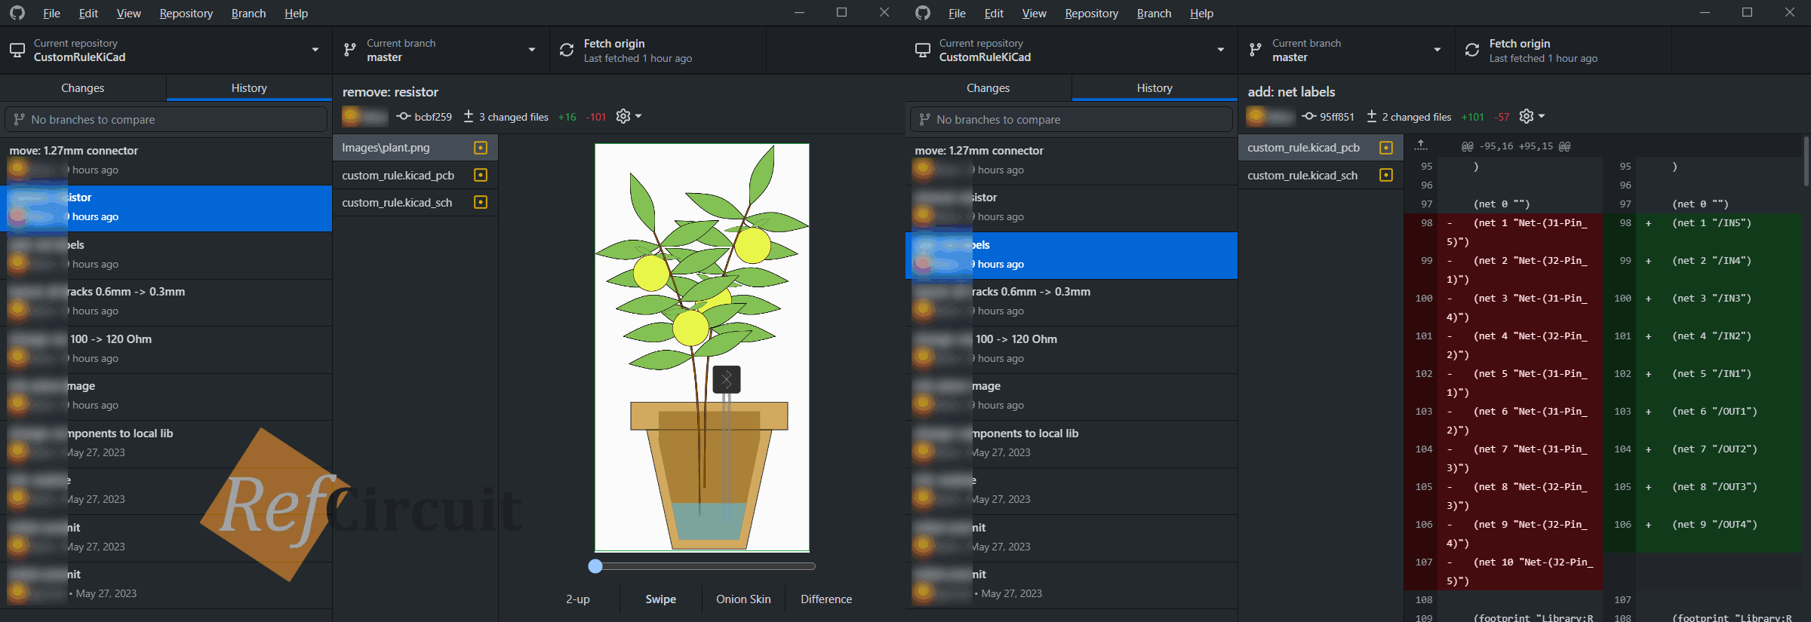Screen dimensions: 1811x622
Task: Click the GitHub logo in the right window
Action: pyautogui.click(x=922, y=13)
